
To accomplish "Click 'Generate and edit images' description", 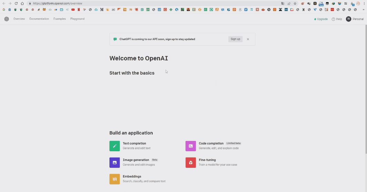I will click(139, 165).
